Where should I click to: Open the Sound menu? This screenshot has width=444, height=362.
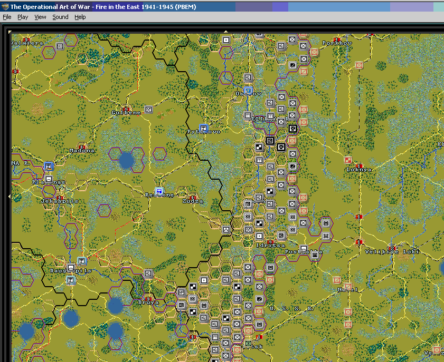60,17
